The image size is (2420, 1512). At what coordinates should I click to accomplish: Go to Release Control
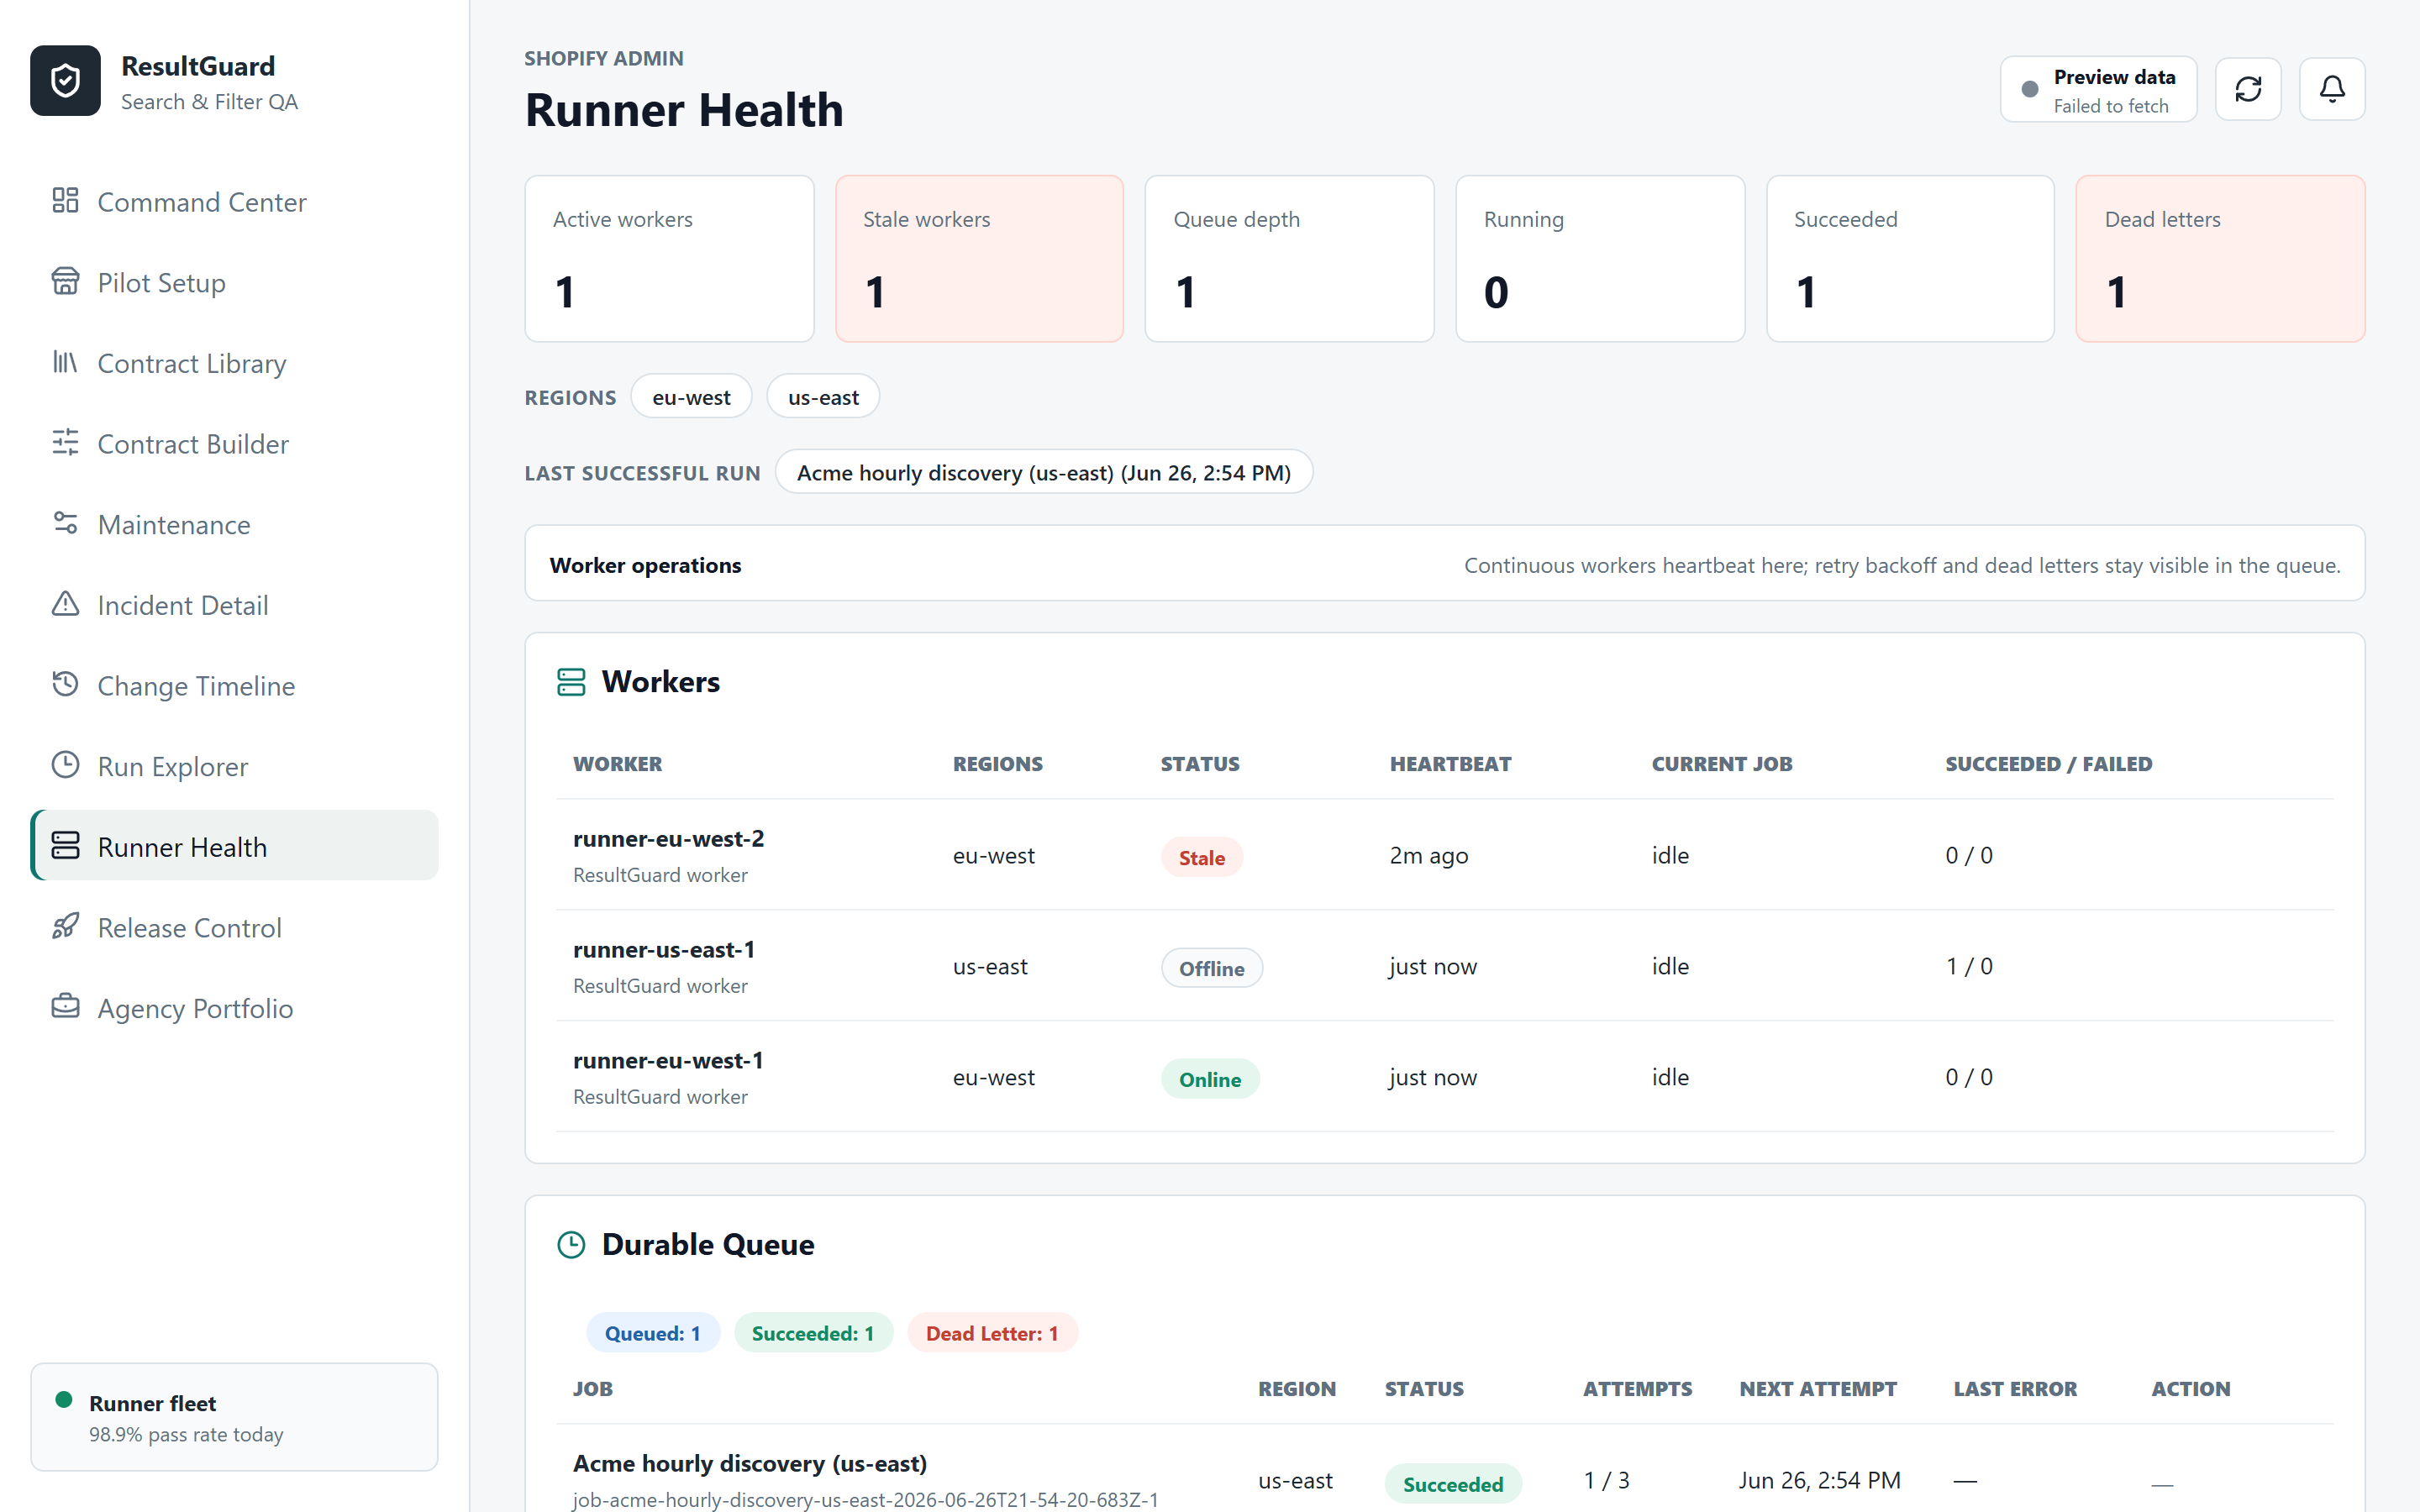234,928
